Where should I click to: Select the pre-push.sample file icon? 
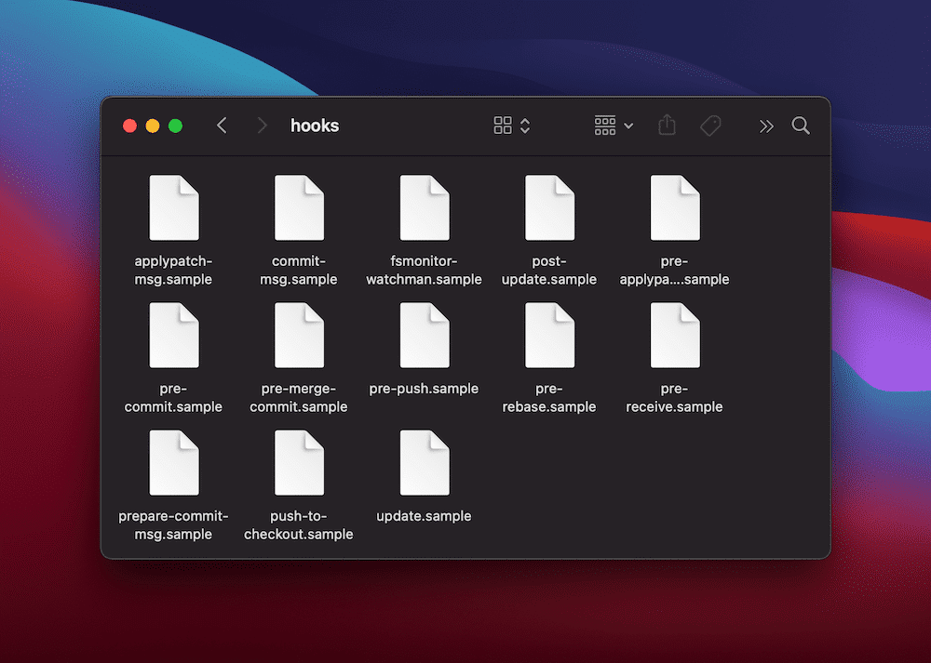pyautogui.click(x=424, y=335)
